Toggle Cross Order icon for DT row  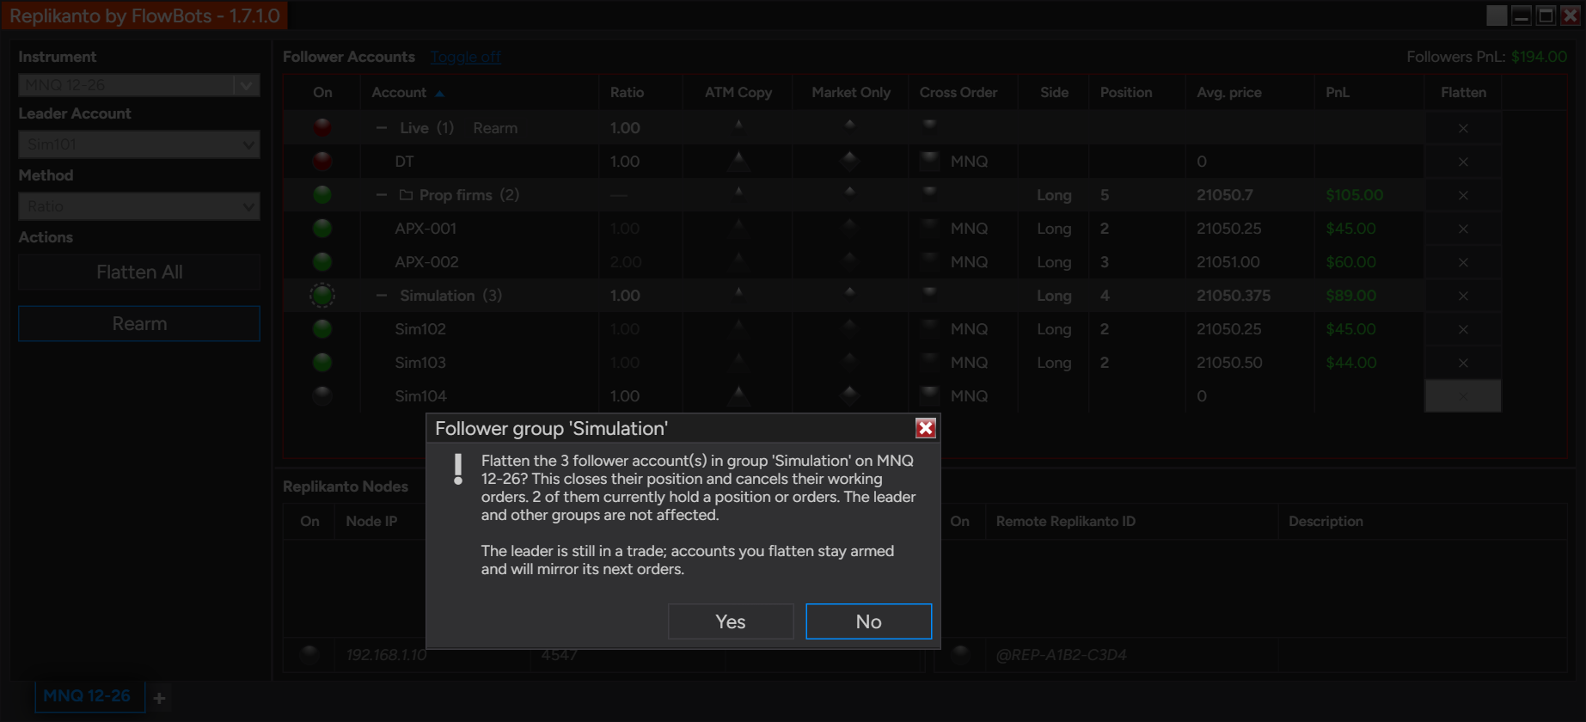point(929,161)
